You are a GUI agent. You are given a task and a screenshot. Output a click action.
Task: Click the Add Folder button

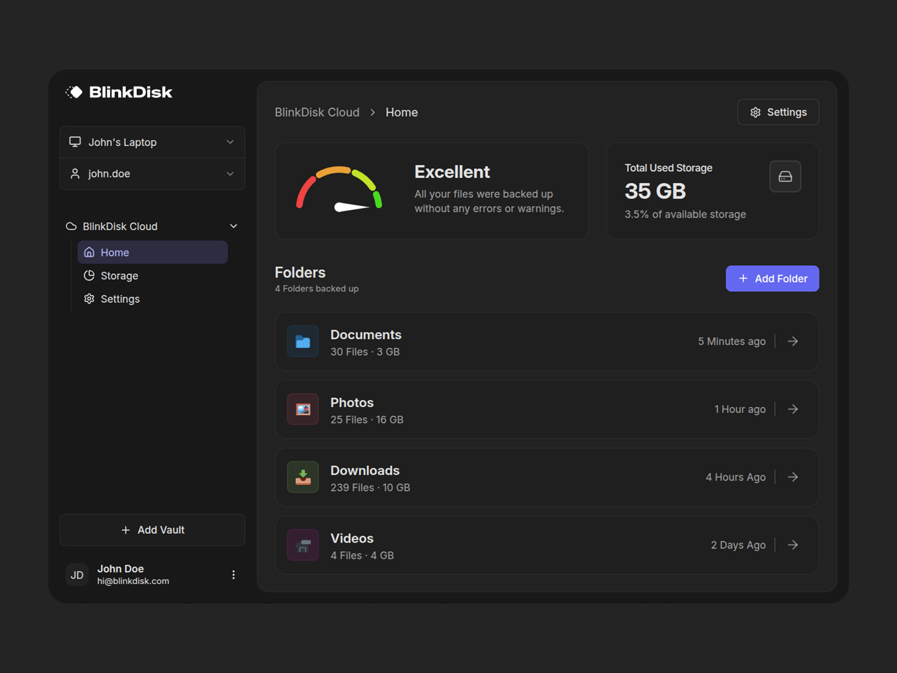(772, 279)
